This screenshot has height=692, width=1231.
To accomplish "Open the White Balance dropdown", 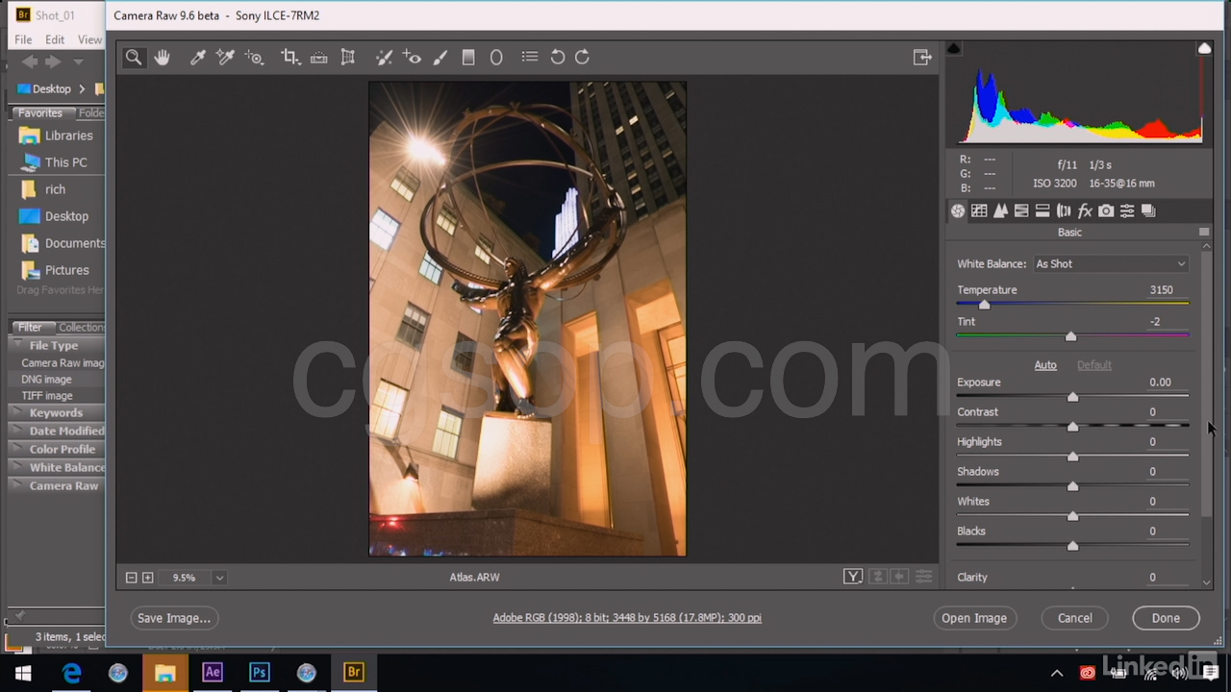I will coord(1111,264).
